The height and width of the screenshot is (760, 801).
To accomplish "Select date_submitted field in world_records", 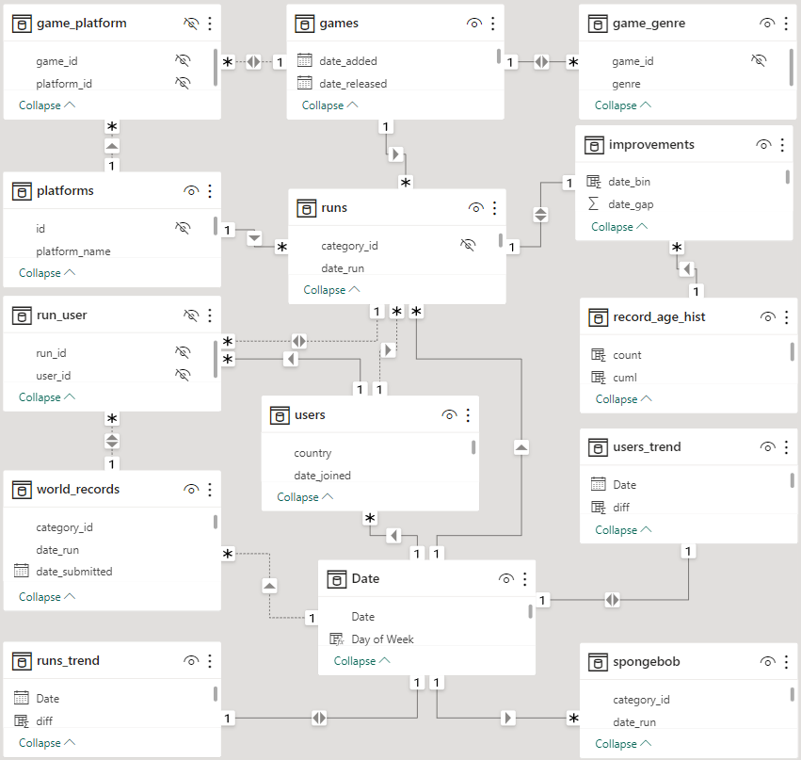I will 73,572.
